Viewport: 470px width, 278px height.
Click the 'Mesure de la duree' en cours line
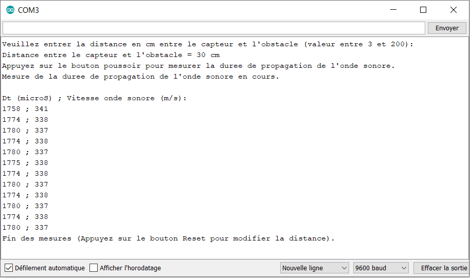point(140,77)
